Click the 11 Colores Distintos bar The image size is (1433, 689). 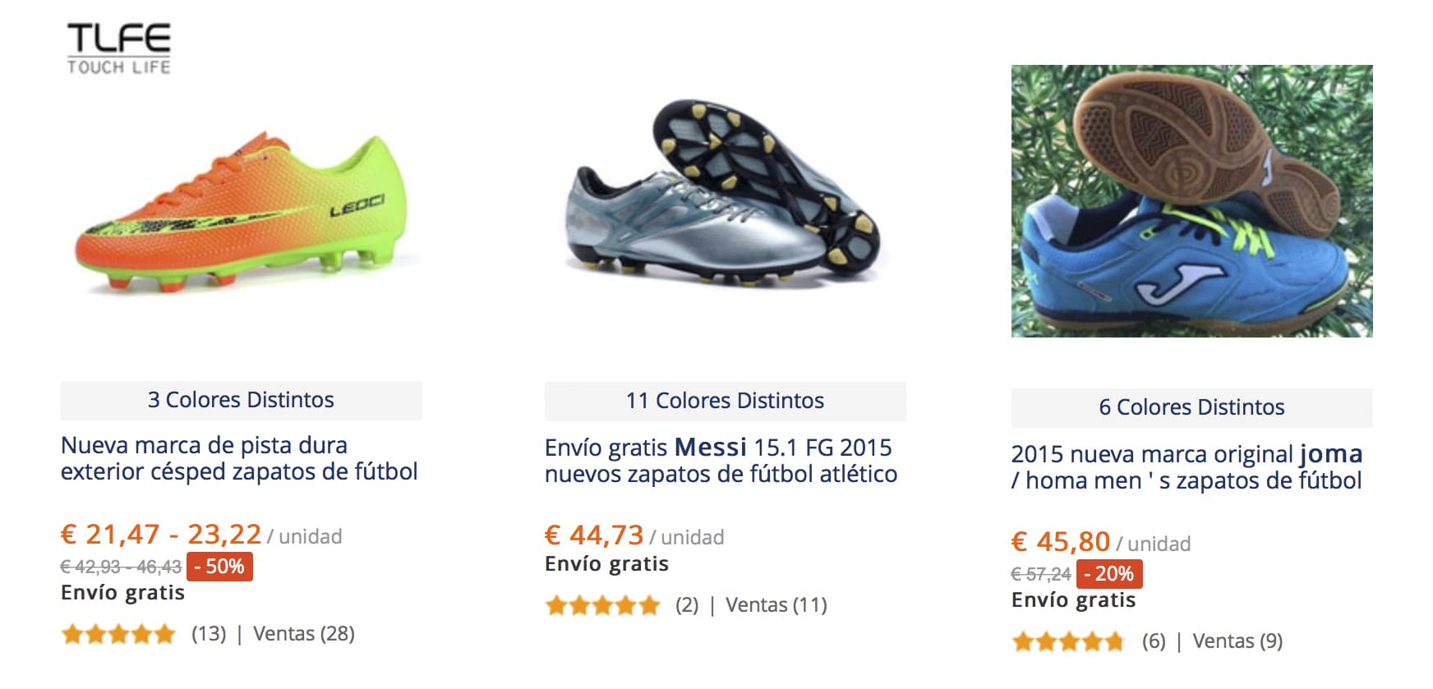pyautogui.click(x=725, y=401)
